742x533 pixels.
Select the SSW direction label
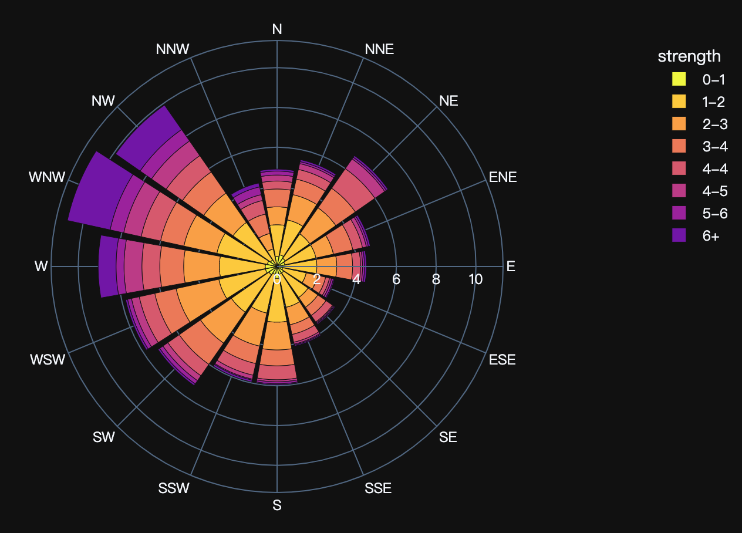174,487
